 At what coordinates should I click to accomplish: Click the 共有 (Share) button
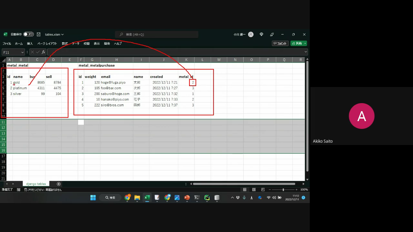click(x=298, y=43)
